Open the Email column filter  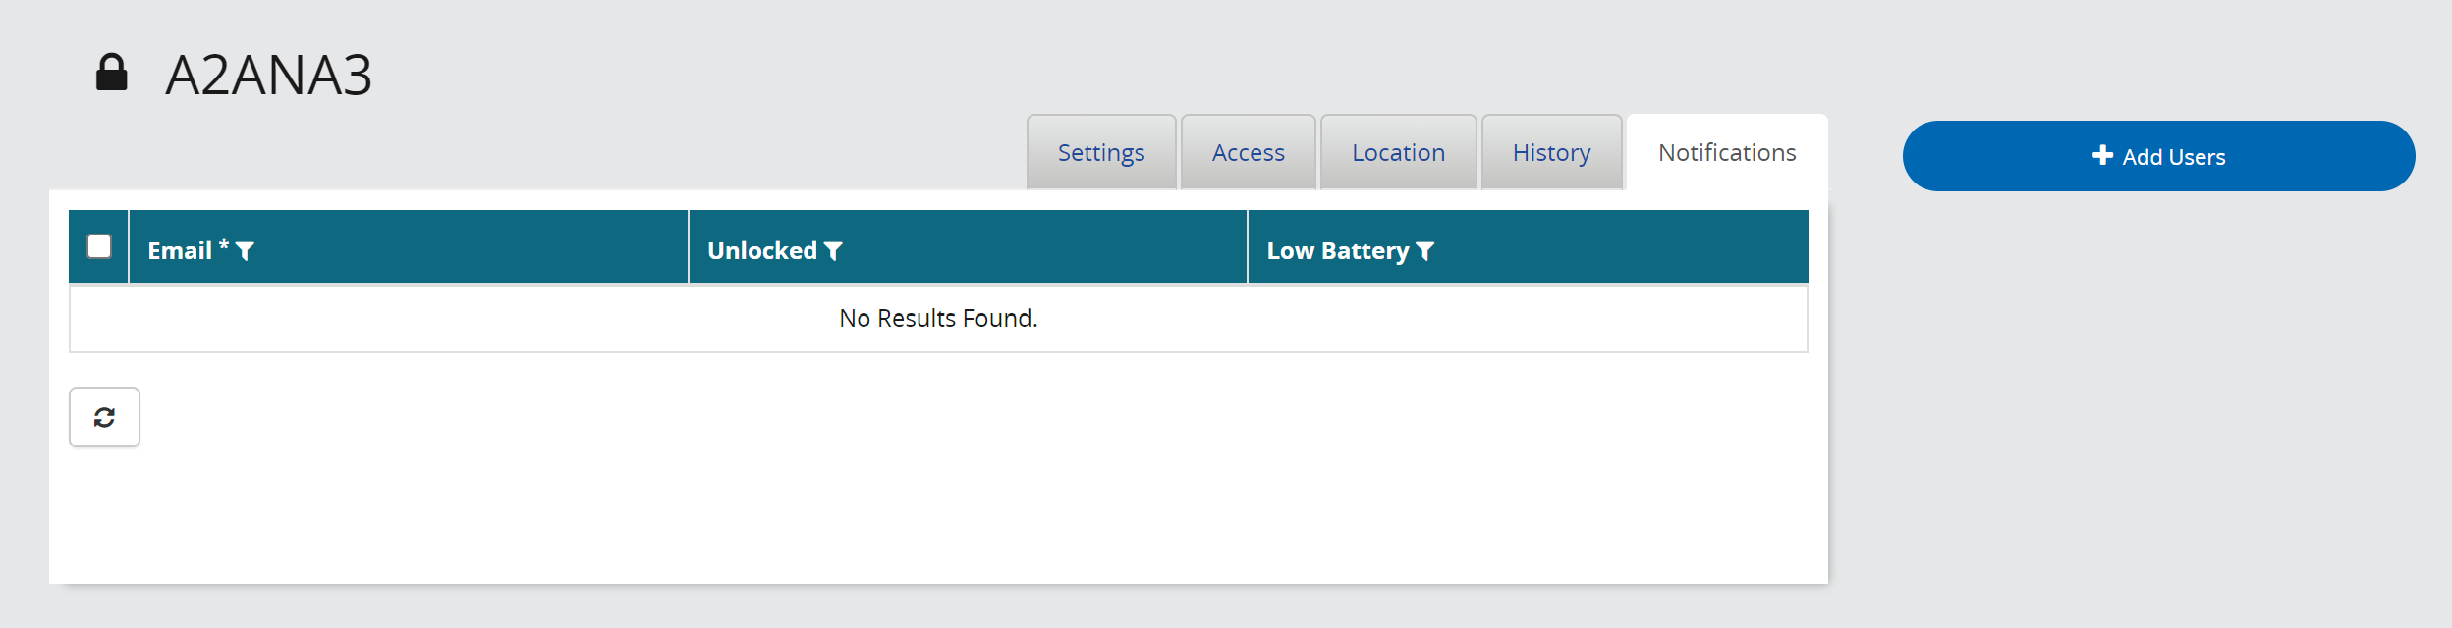[246, 252]
